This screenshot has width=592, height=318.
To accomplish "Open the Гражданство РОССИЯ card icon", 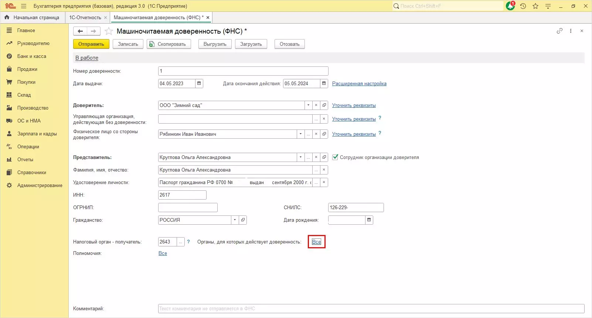I will [243, 220].
